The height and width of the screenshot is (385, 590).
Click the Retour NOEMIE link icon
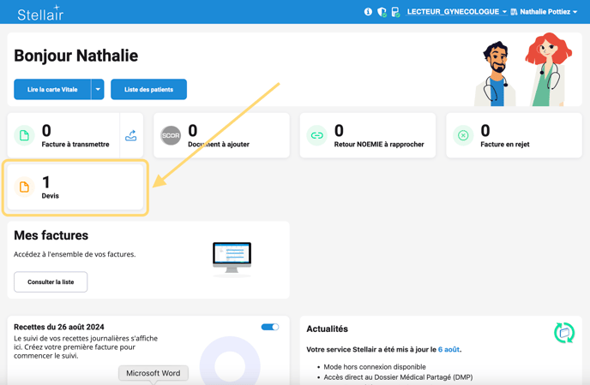(x=317, y=135)
